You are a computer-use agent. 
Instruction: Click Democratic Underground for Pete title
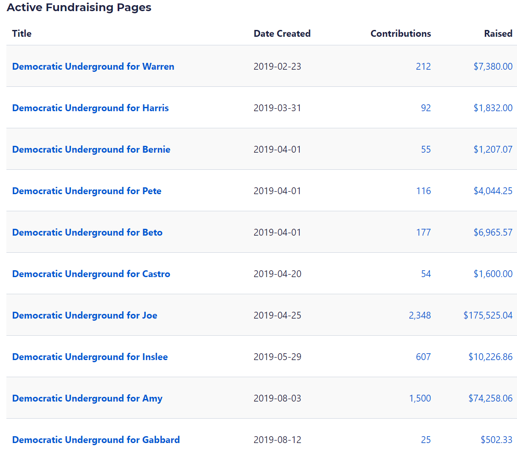86,191
